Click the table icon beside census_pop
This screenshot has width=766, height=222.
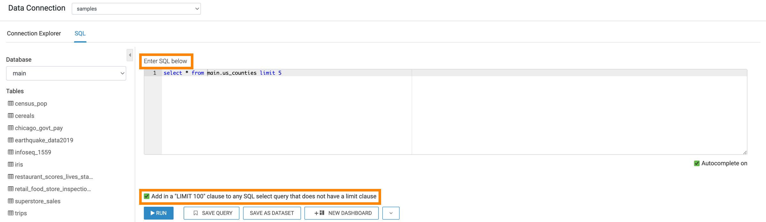coord(11,103)
